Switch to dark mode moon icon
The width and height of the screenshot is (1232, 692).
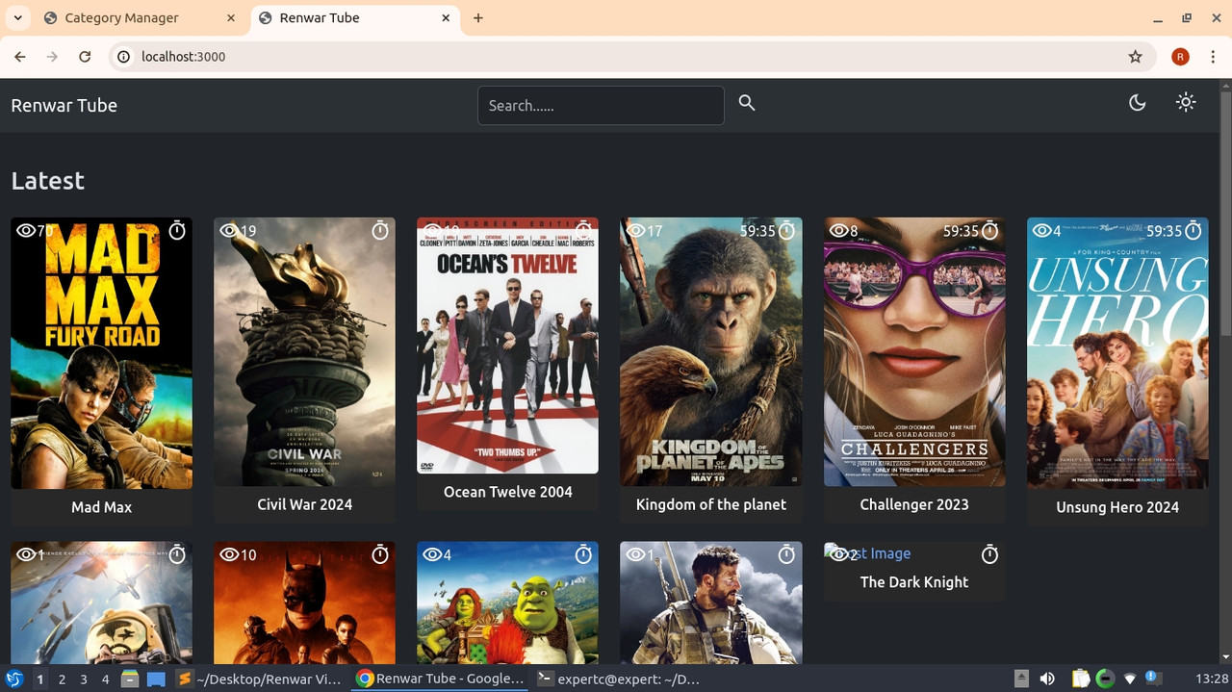coord(1137,103)
